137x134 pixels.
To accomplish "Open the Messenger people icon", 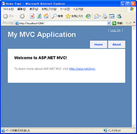I will [119, 16].
